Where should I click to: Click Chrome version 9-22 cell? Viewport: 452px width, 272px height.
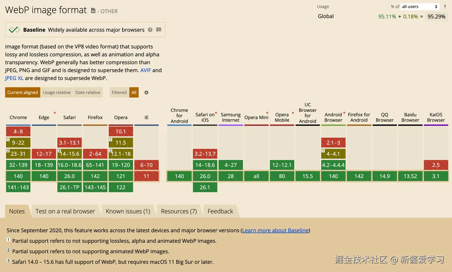click(x=18, y=143)
